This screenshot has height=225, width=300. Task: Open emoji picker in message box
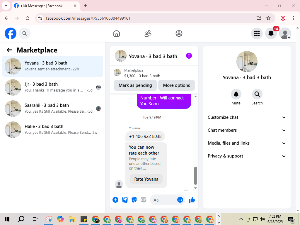pos(180,200)
